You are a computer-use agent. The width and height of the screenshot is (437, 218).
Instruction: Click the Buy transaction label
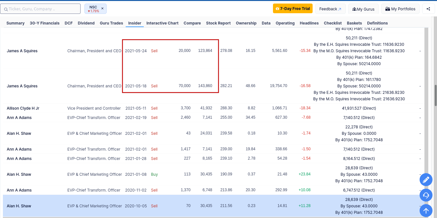coord(154,174)
